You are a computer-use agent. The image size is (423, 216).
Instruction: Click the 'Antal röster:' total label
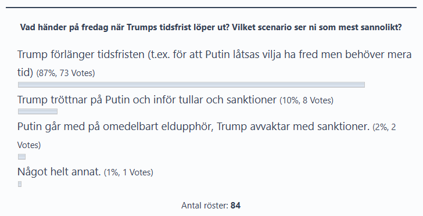pos(205,206)
